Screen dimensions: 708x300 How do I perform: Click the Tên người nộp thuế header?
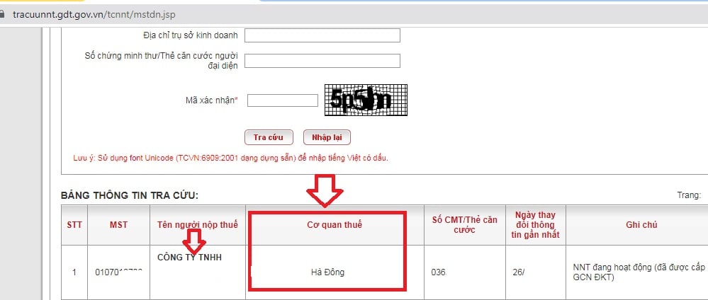198,225
